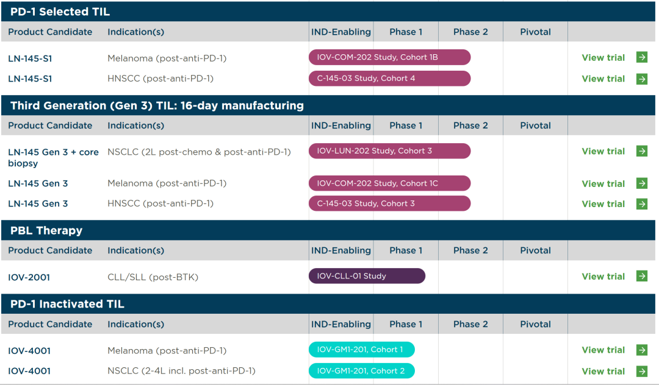659x385 pixels.
Task: Select the C-145-03 Study, Cohort 4 progress bar
Action: pyautogui.click(x=389, y=78)
